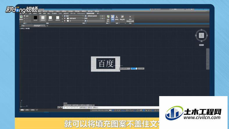Click South on the ViewCube compass
229x129 pixels.
point(201,41)
